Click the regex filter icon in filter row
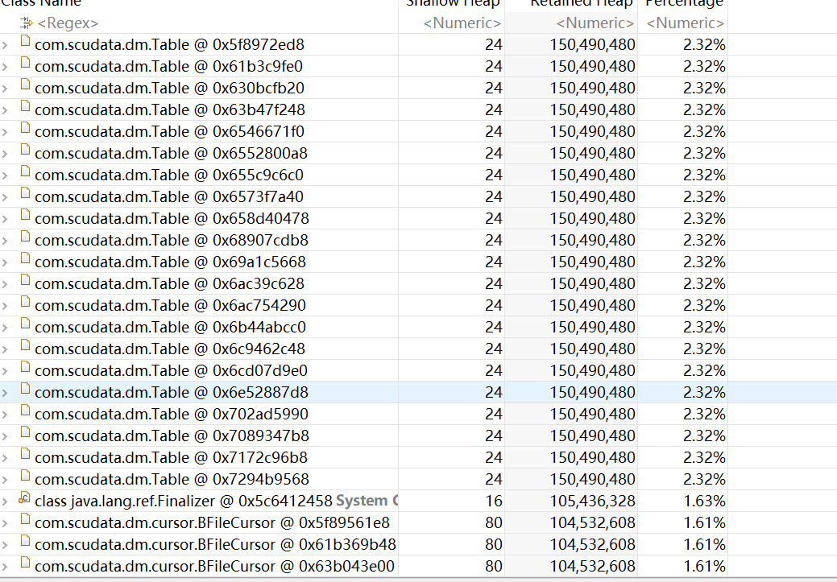 tap(26, 23)
